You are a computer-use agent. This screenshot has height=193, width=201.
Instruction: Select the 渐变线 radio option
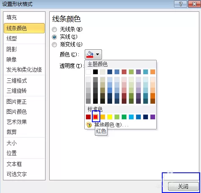pos(54,45)
